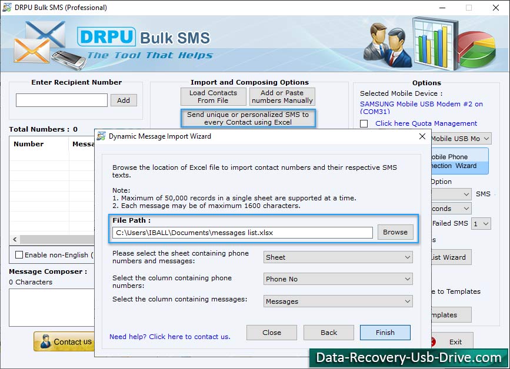This screenshot has height=369, width=510.
Task: Click Add or Paste numbers Manually button
Action: click(x=282, y=97)
